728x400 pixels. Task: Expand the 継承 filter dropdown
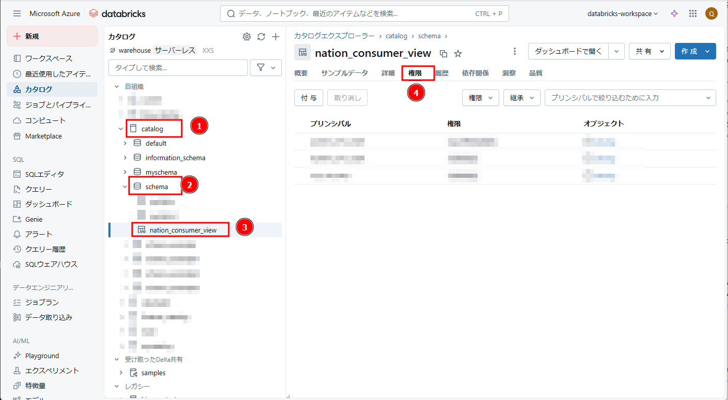click(x=521, y=98)
